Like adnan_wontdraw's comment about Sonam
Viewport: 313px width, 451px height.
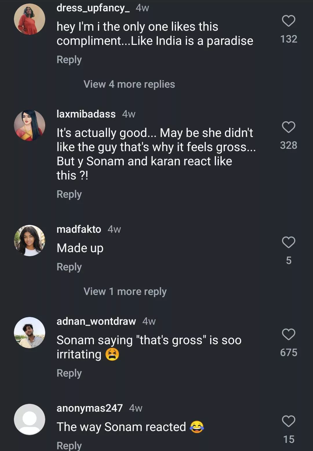288,334
